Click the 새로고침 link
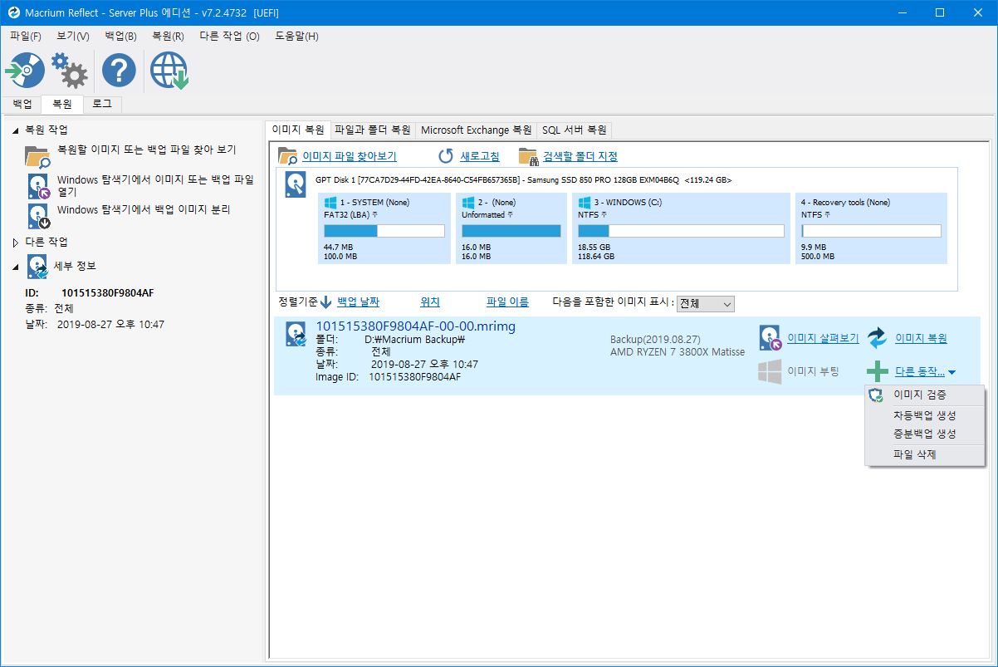The height and width of the screenshot is (667, 998). tap(480, 156)
